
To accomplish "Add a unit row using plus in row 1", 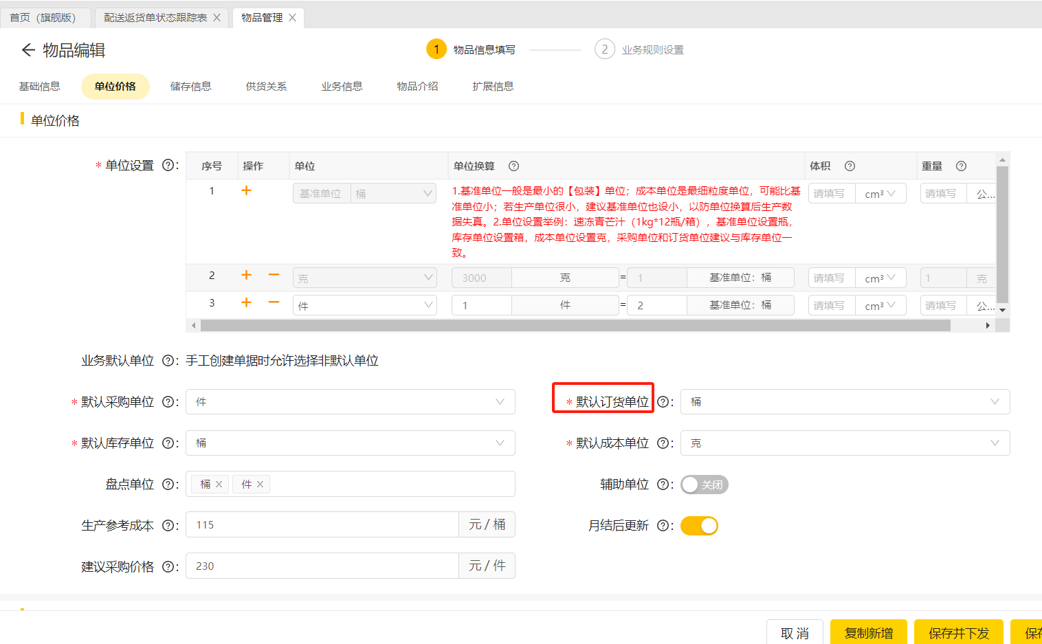I will pos(246,190).
